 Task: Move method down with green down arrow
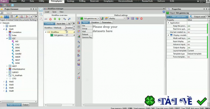[55, 19]
